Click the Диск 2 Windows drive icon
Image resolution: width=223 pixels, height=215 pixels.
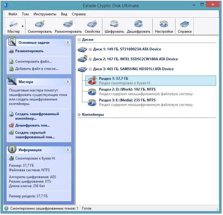[x=83, y=59]
